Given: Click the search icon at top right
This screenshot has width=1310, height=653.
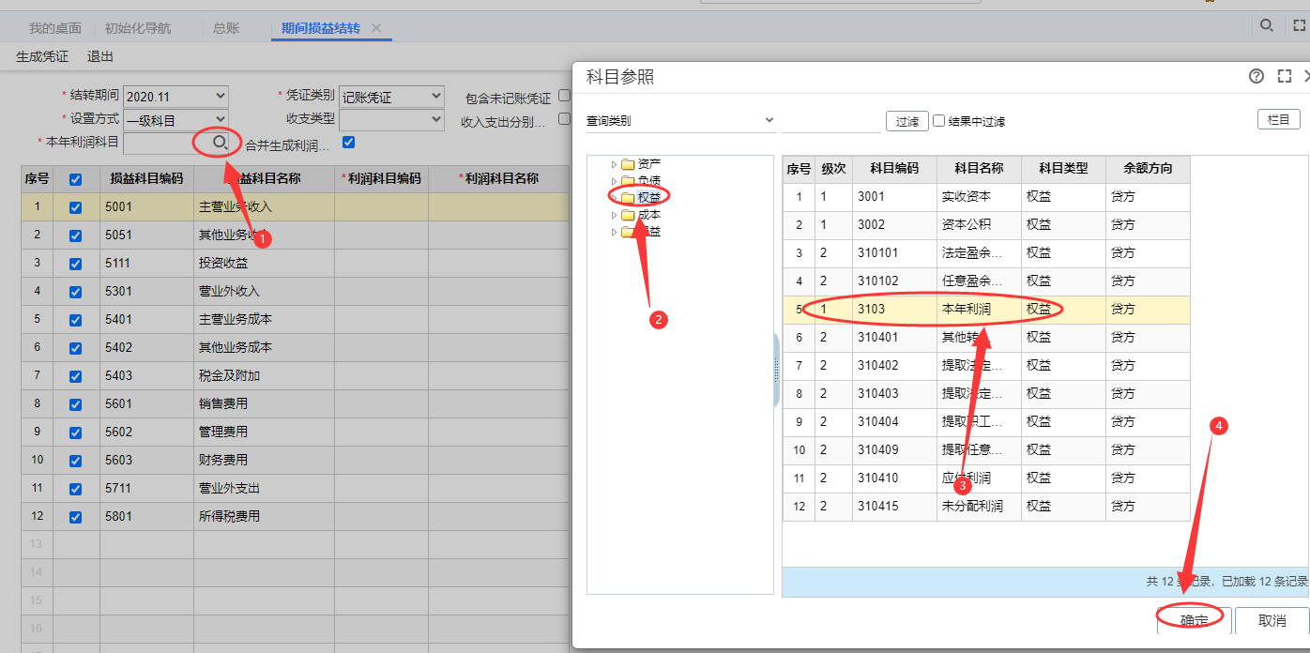Looking at the screenshot, I should 1267,26.
